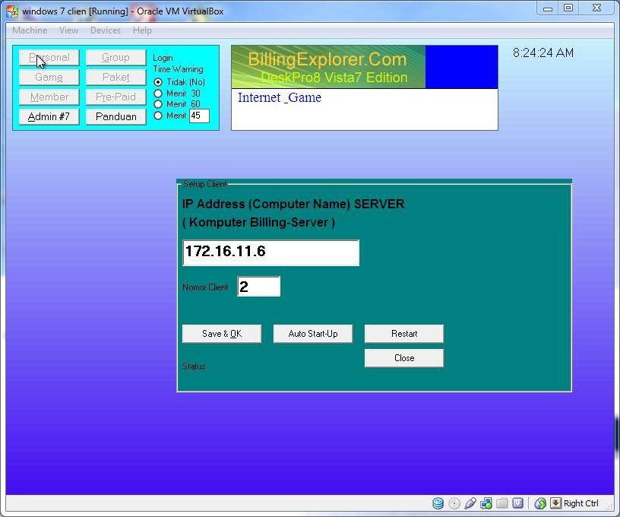Click the Status label in Setup Client
Image resolution: width=620 pixels, height=517 pixels.
tap(196, 366)
